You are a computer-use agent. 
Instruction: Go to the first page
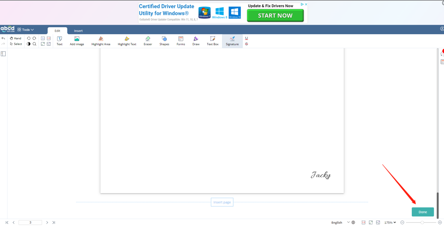7,223
